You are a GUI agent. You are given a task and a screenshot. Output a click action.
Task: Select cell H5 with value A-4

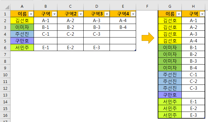coord(193,41)
